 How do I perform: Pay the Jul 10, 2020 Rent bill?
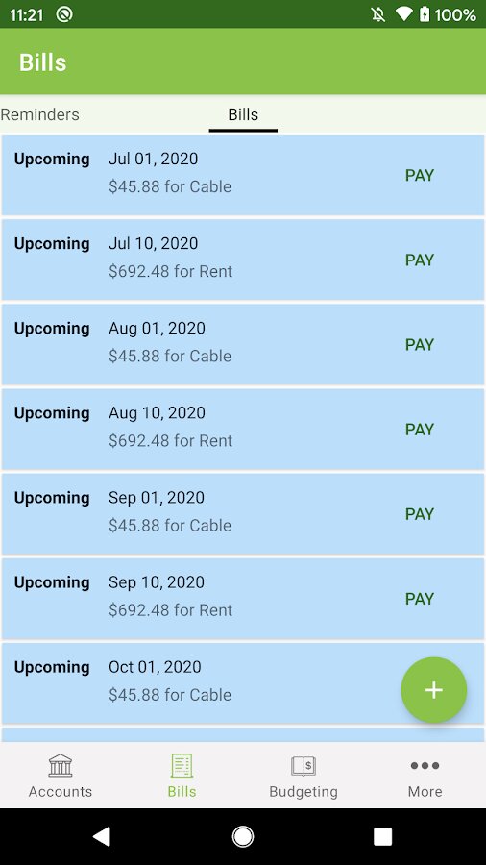click(x=420, y=259)
